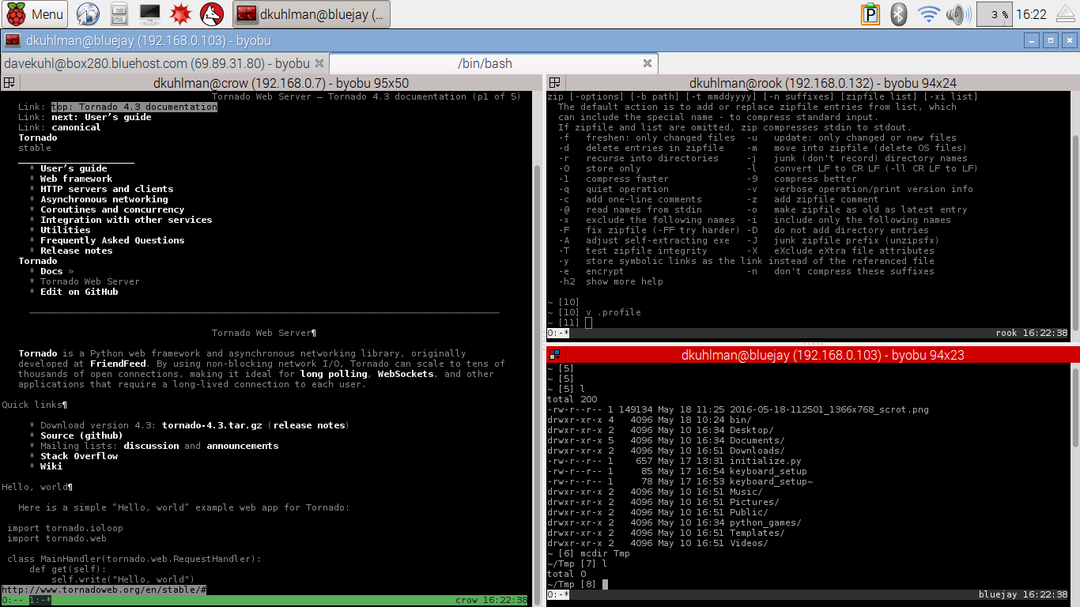Click the 16:22 panel clock
Viewport: 1080px width, 607px height.
tap(1030, 14)
